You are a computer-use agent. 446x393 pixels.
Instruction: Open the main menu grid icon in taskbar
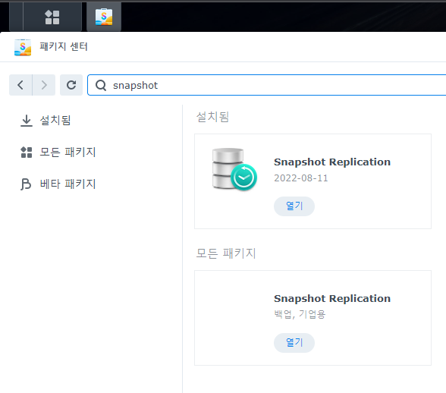pyautogui.click(x=52, y=17)
